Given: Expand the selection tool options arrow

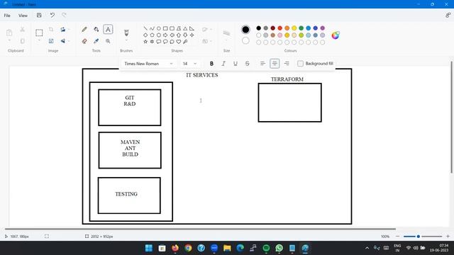Looking at the screenshot, I should pos(39,41).
